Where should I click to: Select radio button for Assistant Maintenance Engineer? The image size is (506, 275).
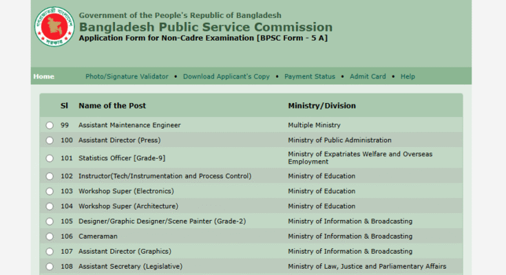[x=50, y=126]
